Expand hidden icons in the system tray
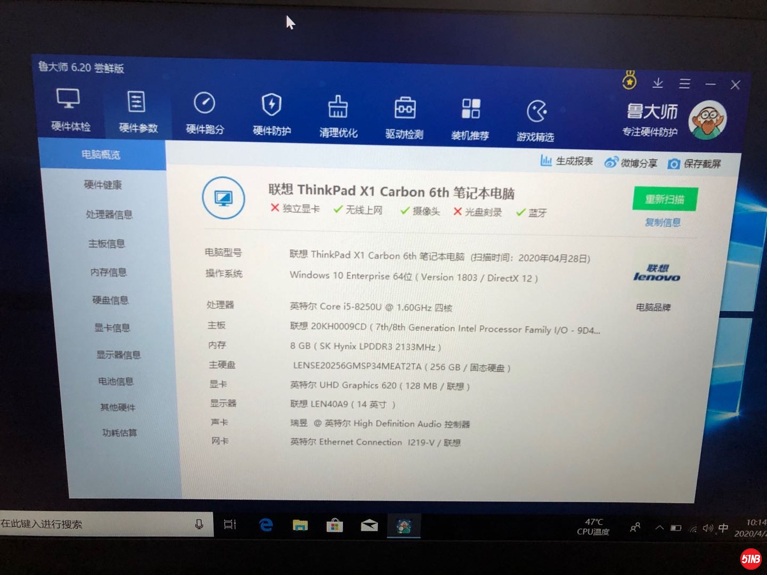This screenshot has height=575, width=767. coord(659,527)
